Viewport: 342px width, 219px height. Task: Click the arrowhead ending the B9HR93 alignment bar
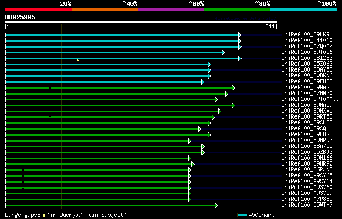click(x=190, y=141)
